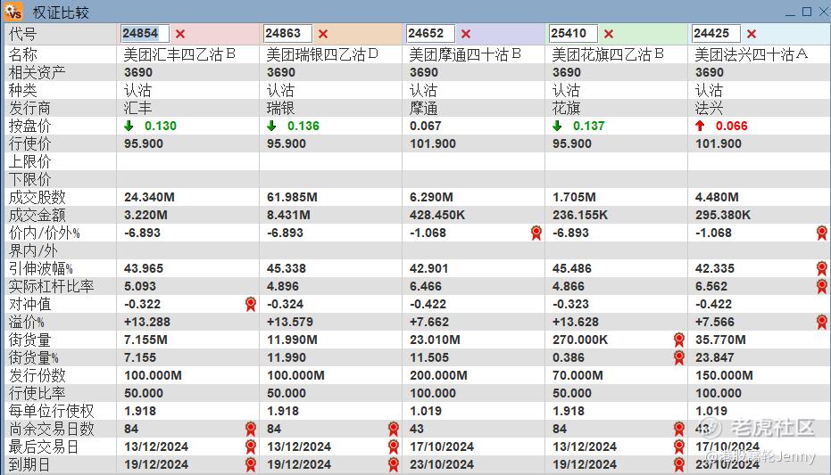The height and width of the screenshot is (475, 831).
Task: Select the warrant name 美团花旗四乙沽B
Action: (608, 54)
